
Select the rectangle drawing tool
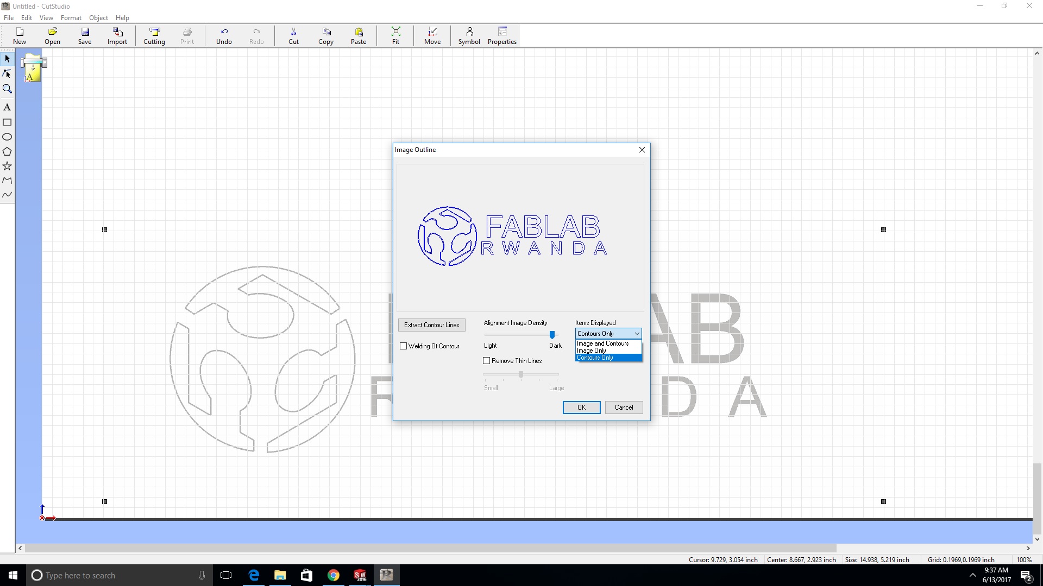[7, 122]
